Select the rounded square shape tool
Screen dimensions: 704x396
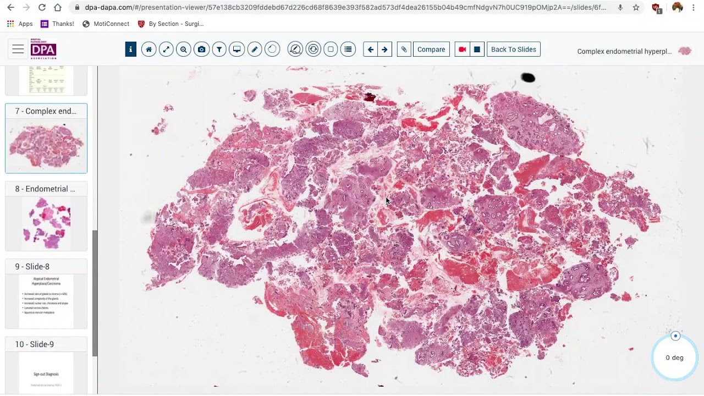(x=331, y=50)
